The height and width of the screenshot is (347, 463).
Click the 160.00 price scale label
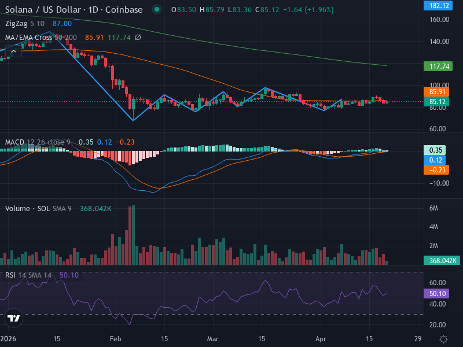click(x=439, y=20)
